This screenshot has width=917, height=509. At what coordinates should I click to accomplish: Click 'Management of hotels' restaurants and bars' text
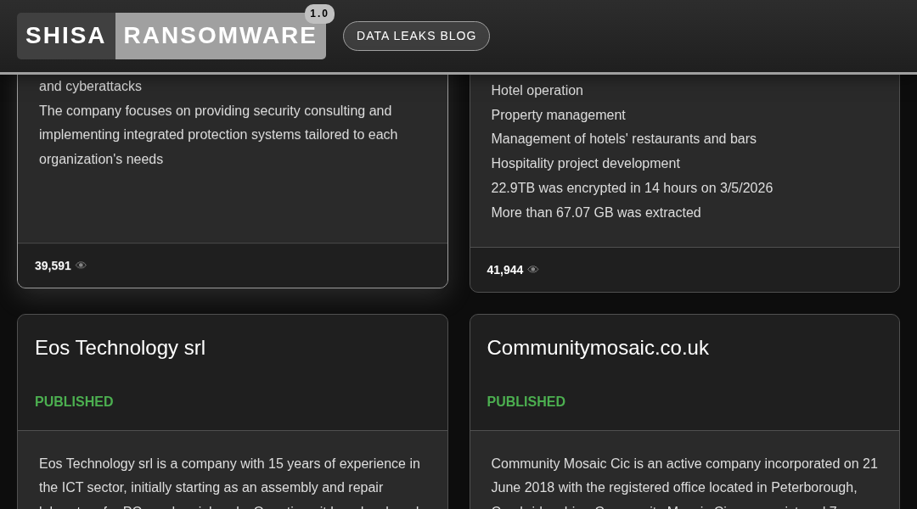point(623,139)
